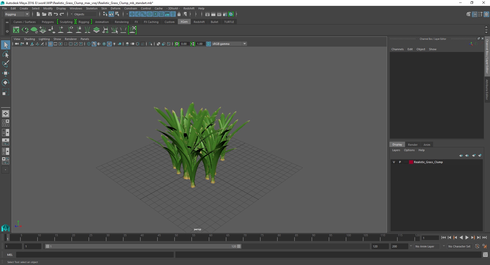Toggle V visibility of Realistic_Grass_Clump layer
The image size is (490, 265).
pyautogui.click(x=394, y=162)
